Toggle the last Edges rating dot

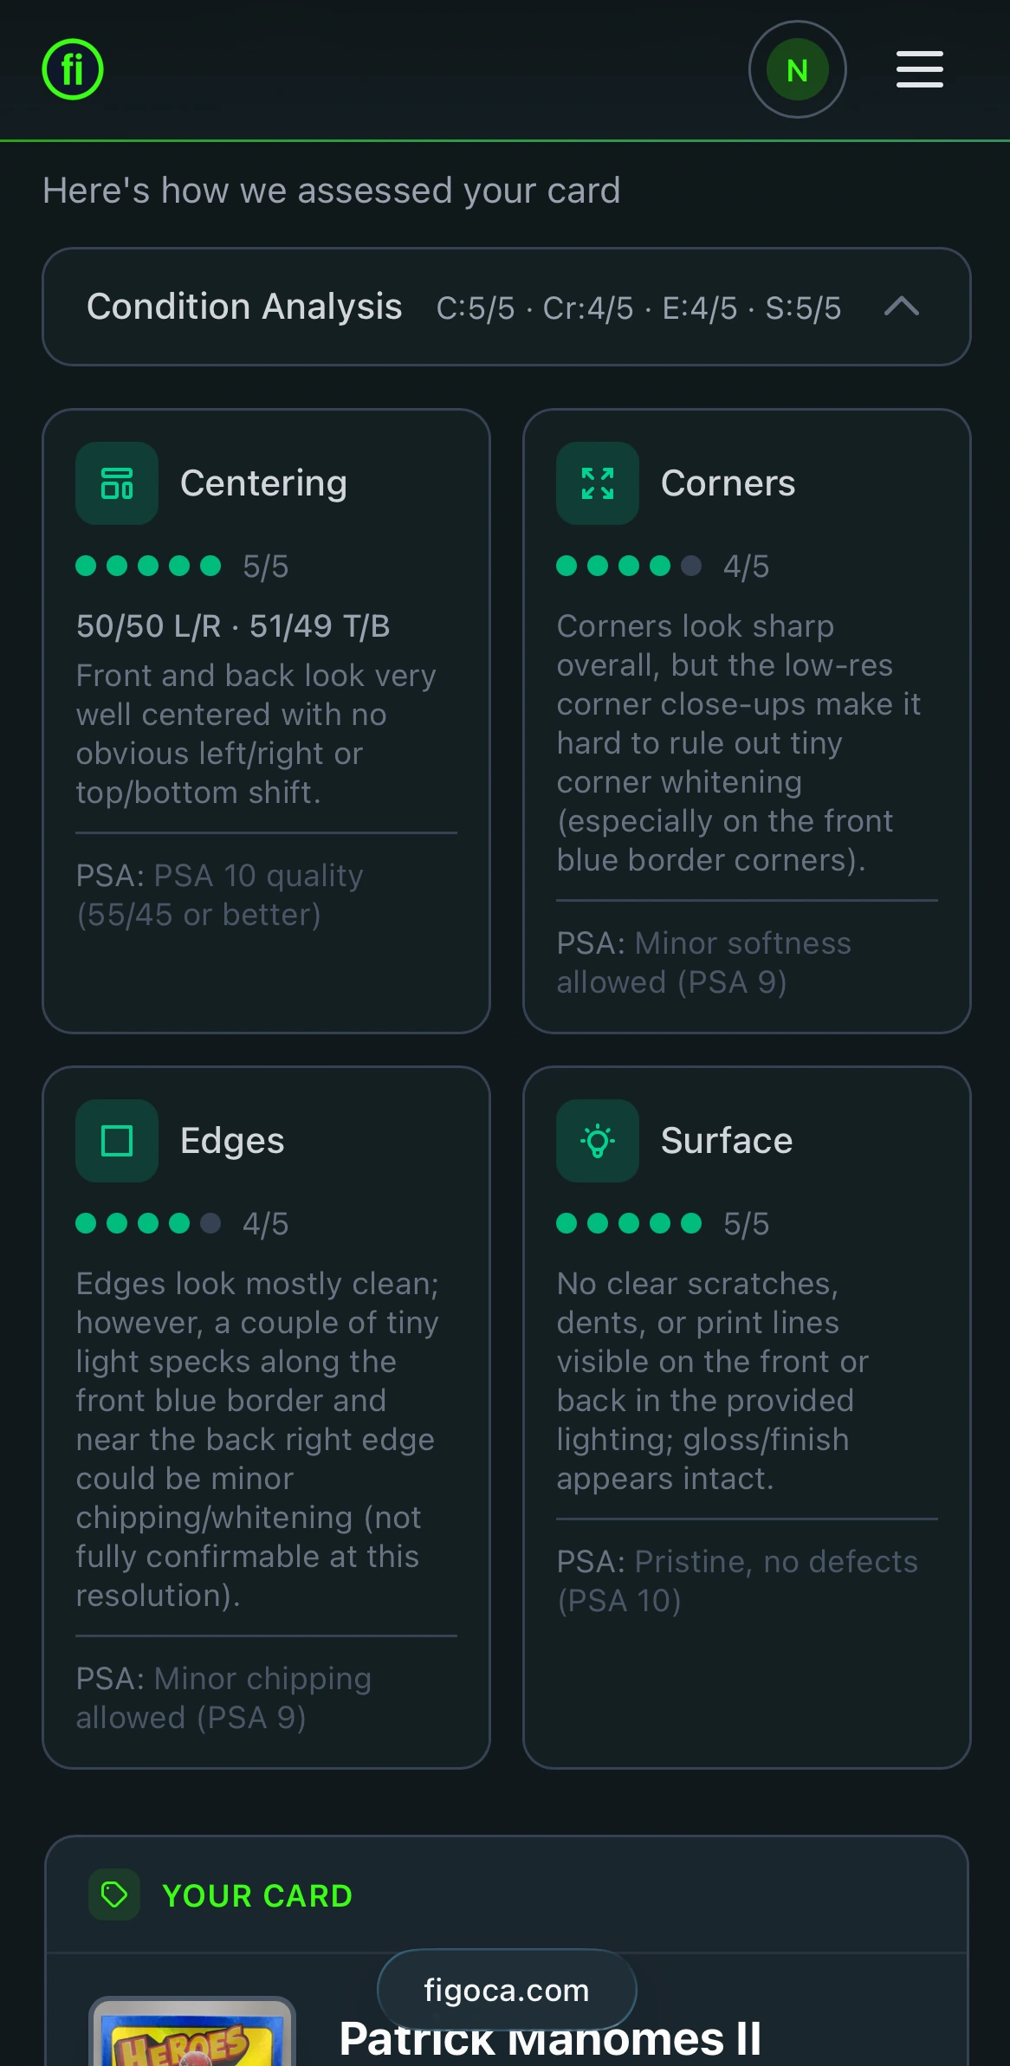209,1224
